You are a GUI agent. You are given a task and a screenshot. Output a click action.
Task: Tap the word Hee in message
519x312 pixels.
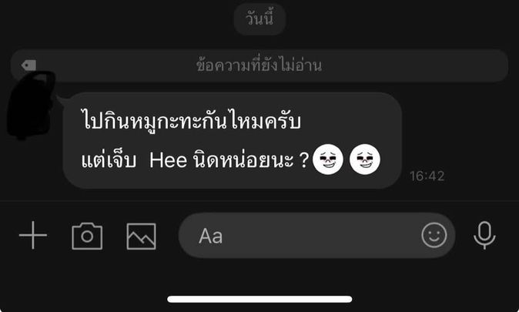coord(168,160)
